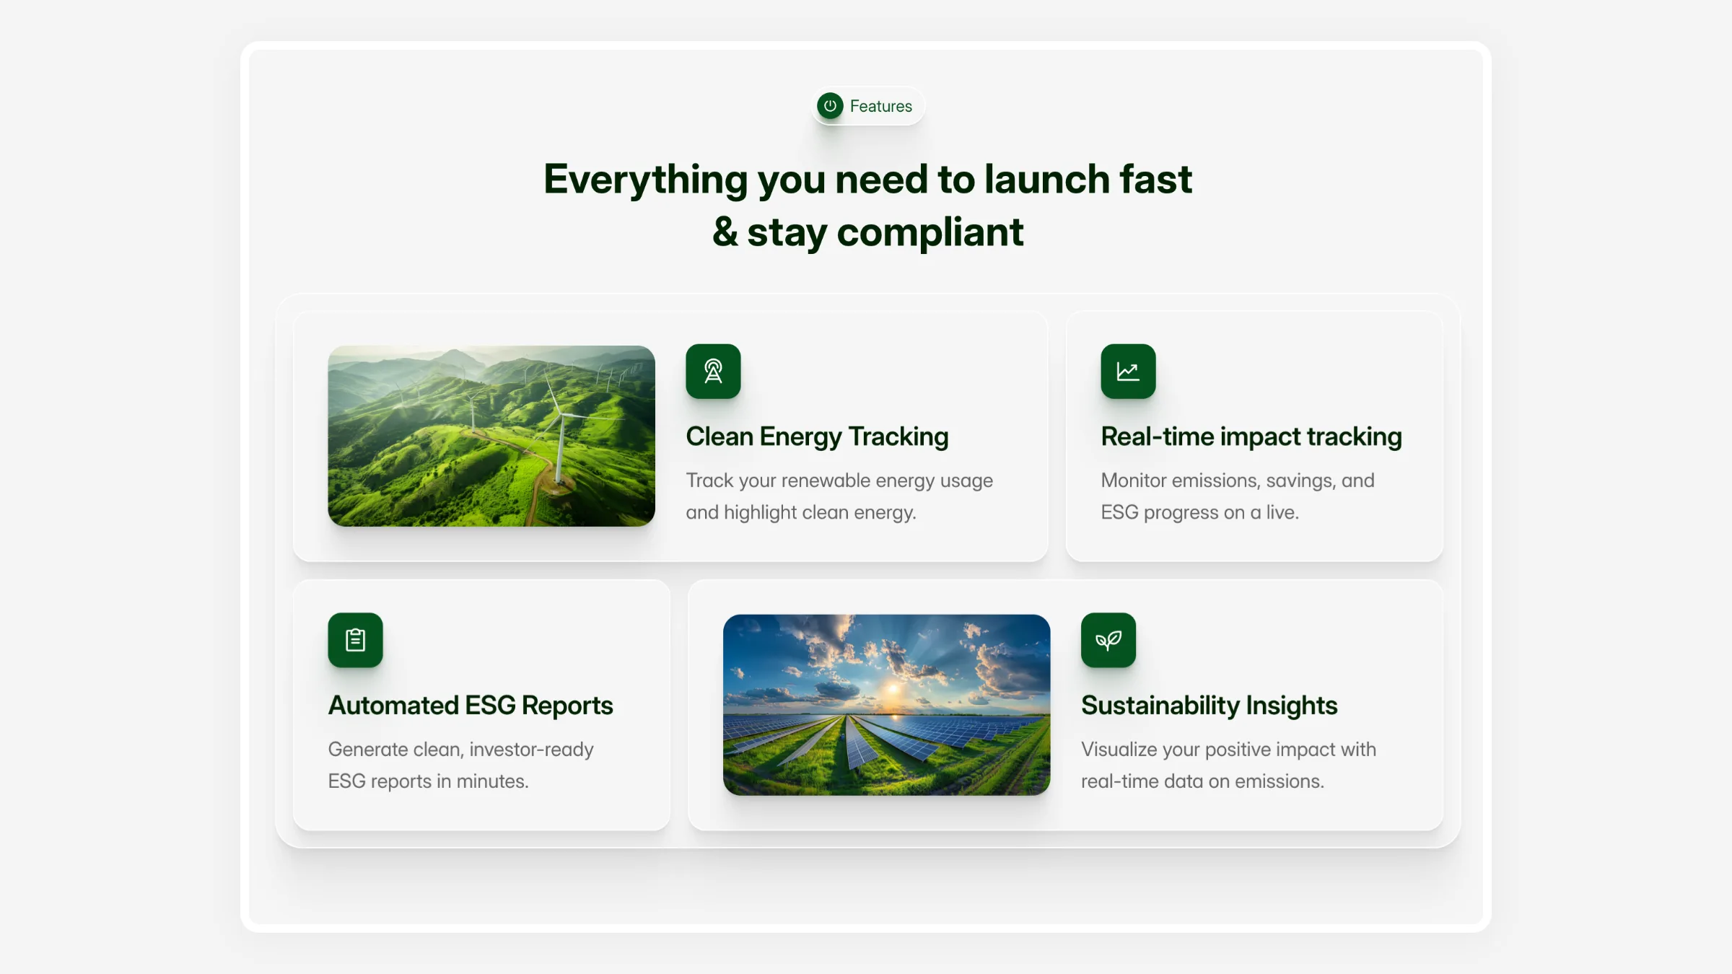
Task: Click the power icon in Features badge
Action: pyautogui.click(x=830, y=106)
